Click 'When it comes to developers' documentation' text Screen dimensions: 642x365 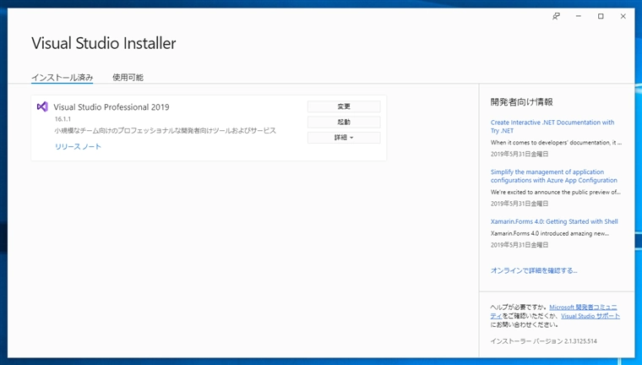[x=556, y=143]
